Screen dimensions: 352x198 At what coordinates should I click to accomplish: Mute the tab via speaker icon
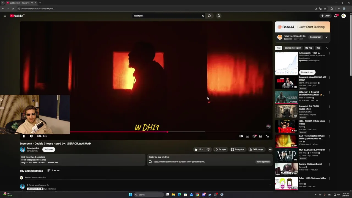pos(32,3)
